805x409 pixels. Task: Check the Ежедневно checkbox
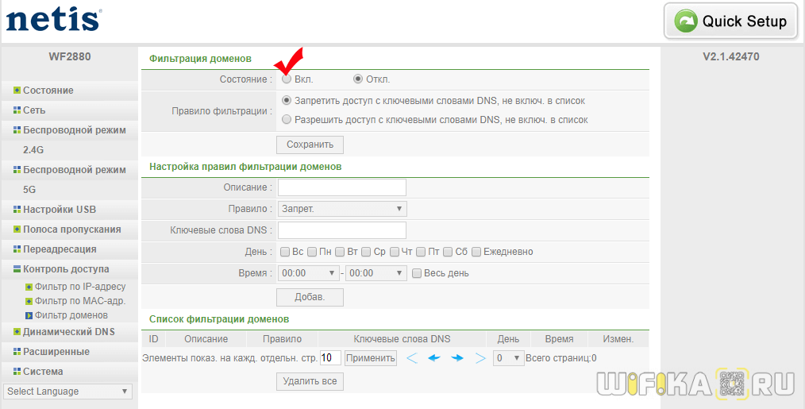476,252
